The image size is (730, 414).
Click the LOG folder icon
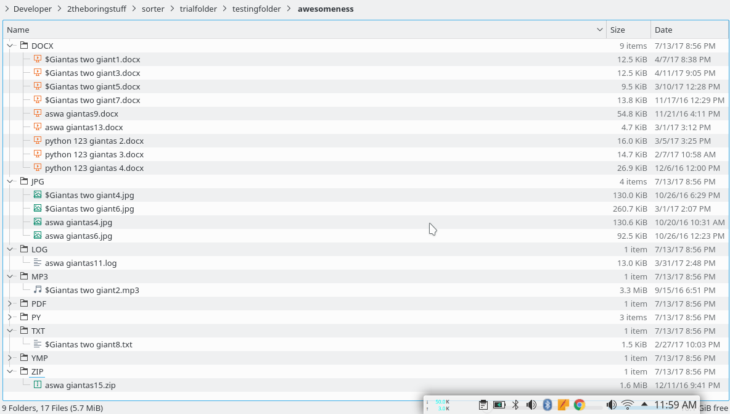click(24, 249)
